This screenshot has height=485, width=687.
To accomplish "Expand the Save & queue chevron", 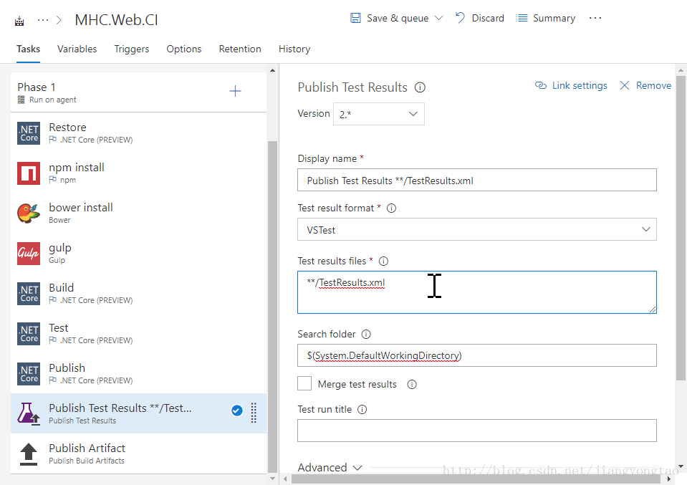I will [439, 18].
